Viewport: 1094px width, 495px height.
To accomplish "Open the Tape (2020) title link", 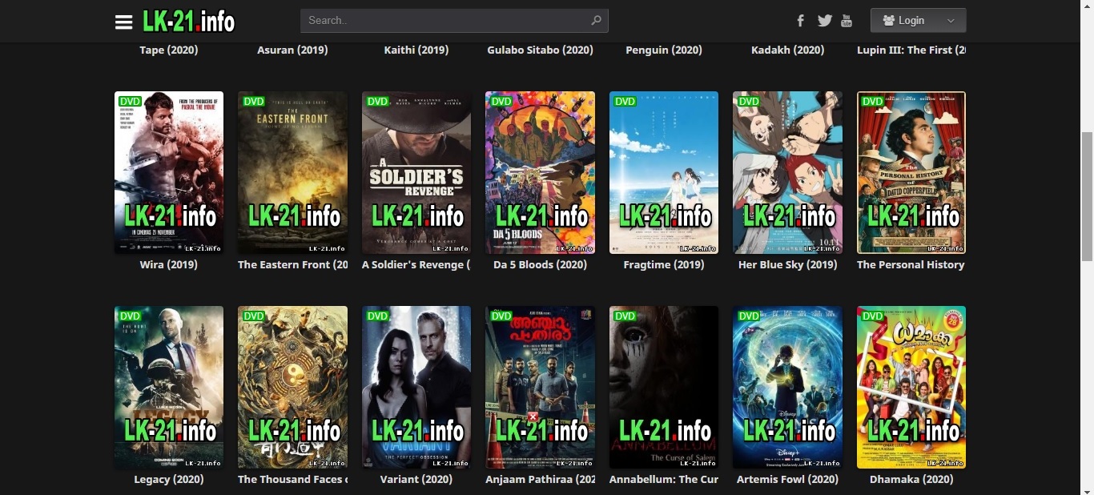I will pyautogui.click(x=169, y=50).
